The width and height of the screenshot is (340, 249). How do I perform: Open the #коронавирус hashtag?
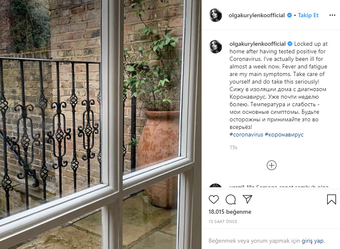(284, 134)
